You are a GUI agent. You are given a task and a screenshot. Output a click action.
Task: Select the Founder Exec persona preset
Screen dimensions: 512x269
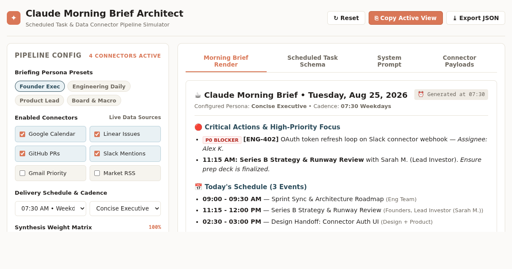point(40,87)
